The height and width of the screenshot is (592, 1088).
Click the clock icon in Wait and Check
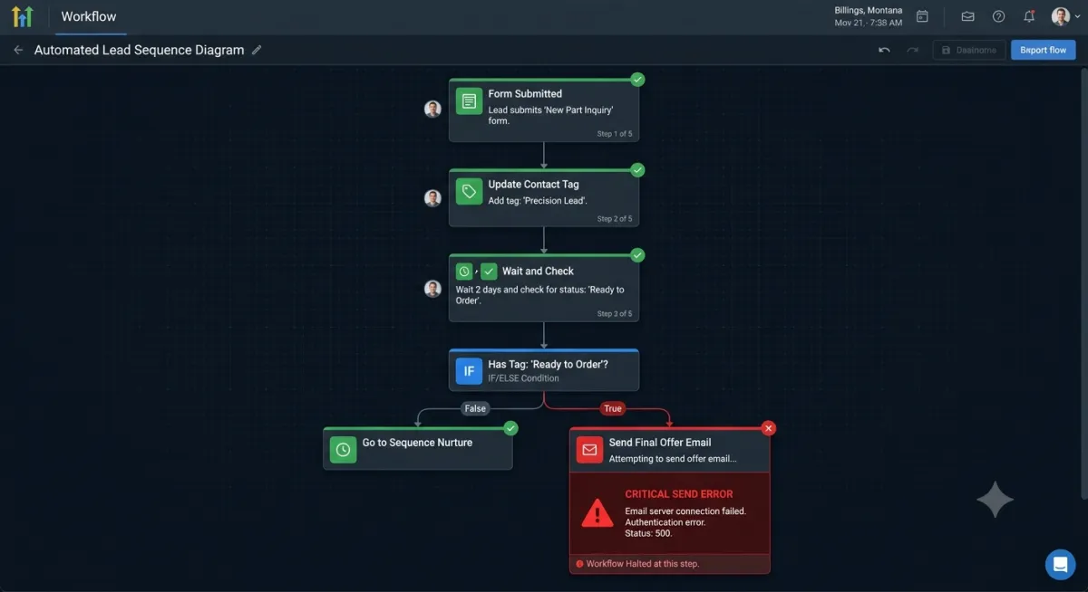464,271
